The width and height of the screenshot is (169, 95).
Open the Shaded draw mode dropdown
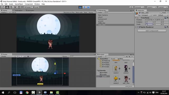pyautogui.click(x=8, y=56)
